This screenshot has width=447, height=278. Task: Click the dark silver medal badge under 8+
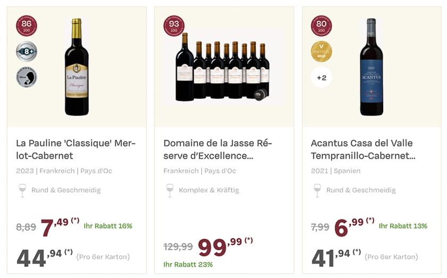click(26, 77)
